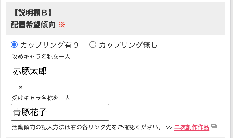
Task: Click the 受けキャラ名称を一人 label
Action: (41, 98)
